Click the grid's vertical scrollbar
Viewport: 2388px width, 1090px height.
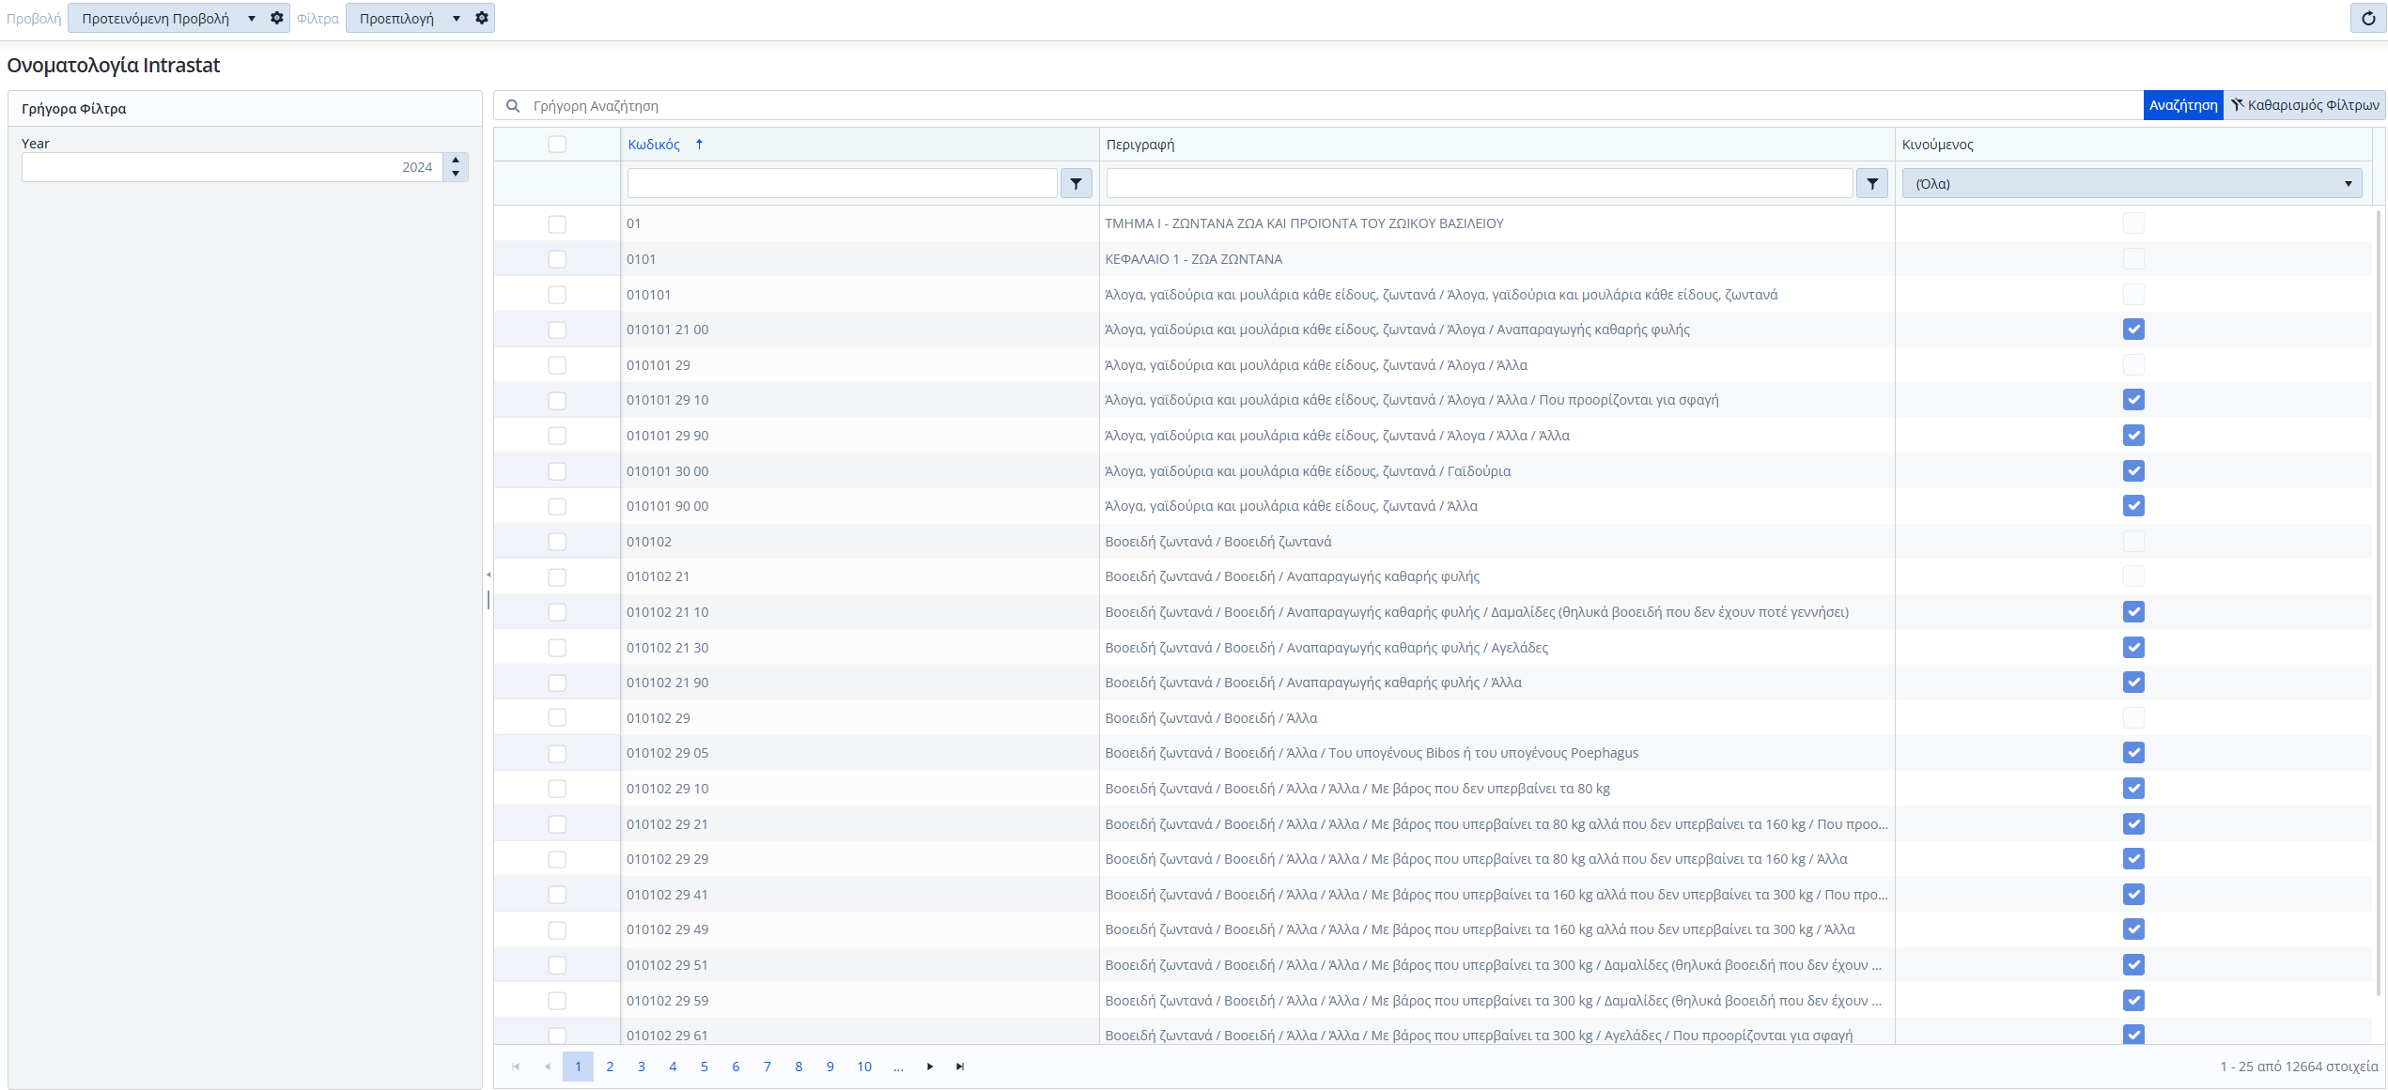pyautogui.click(x=2380, y=601)
